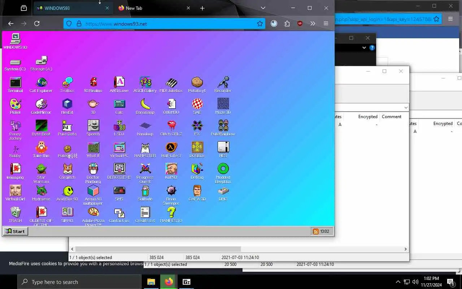Launch Brian Sweeper icon
The height and width of the screenshot is (289, 462).
click(x=171, y=195)
